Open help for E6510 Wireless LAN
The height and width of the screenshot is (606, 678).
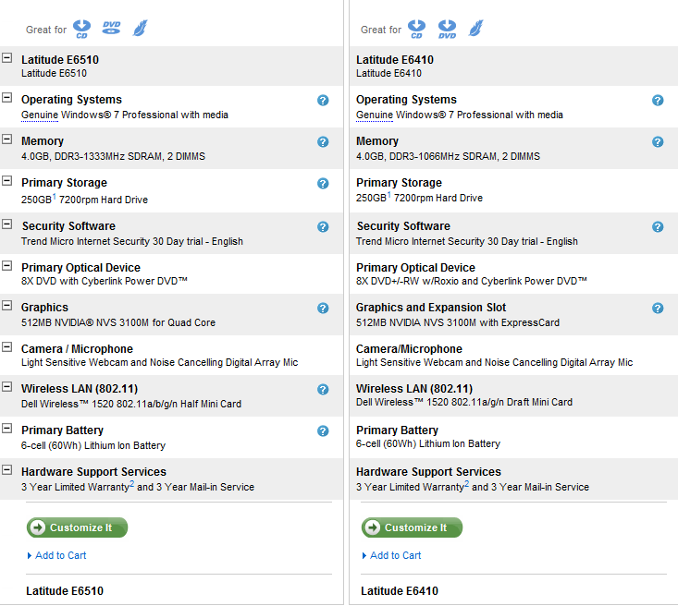tap(323, 389)
